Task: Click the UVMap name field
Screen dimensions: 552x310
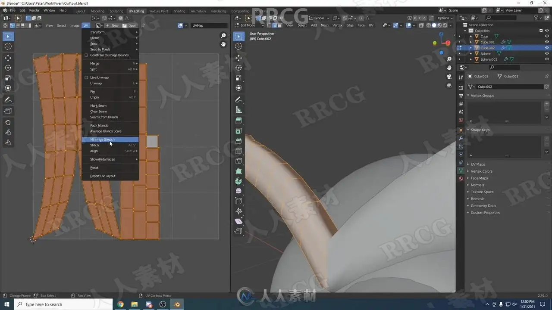Action: click(x=209, y=25)
